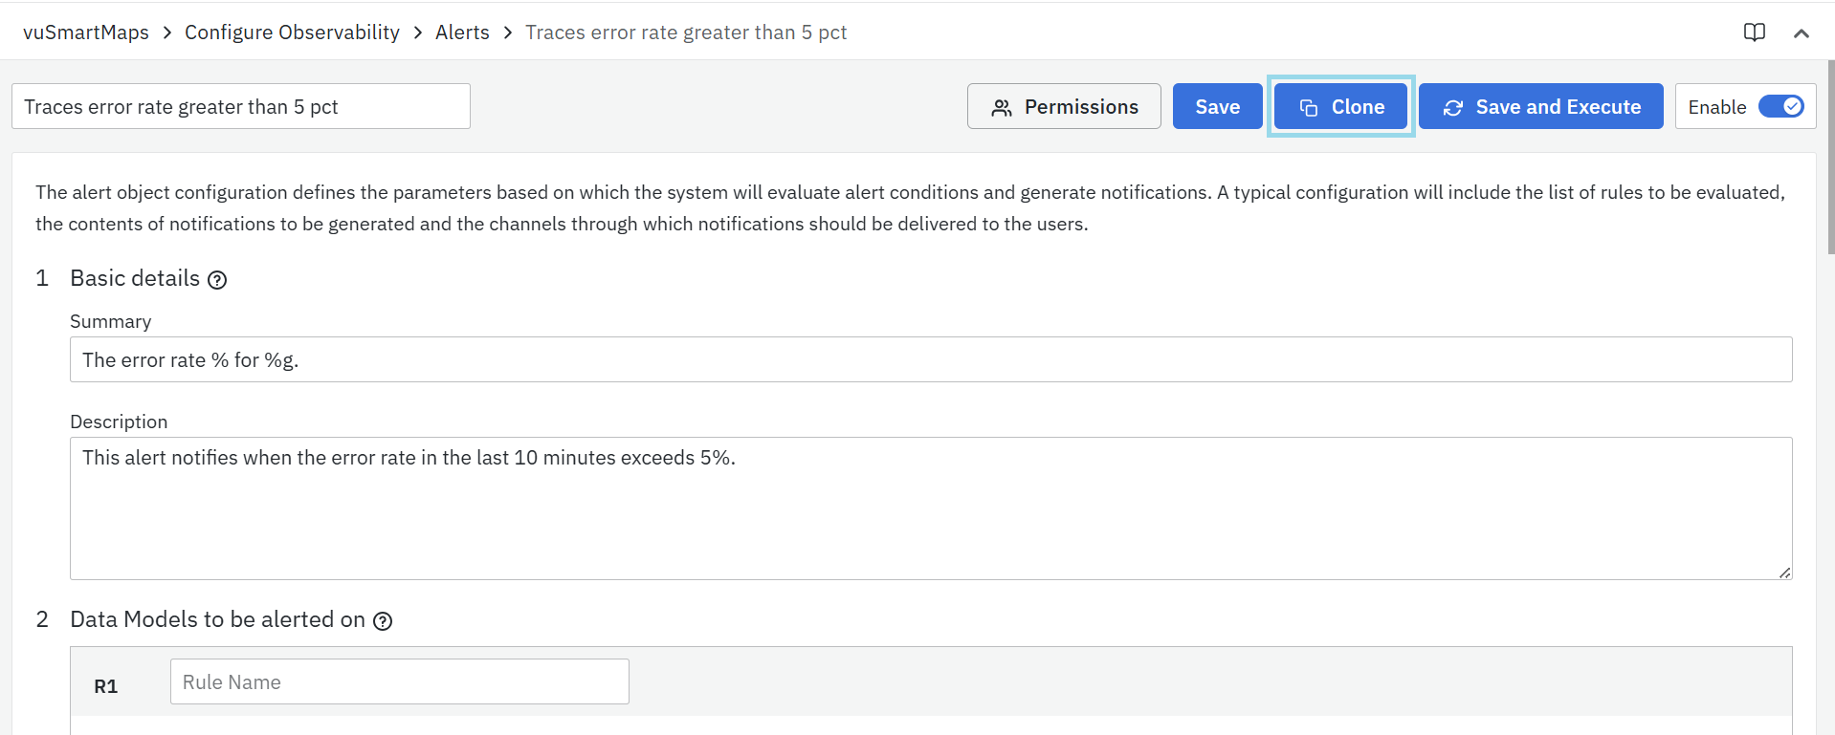Grab the Description textarea resize handle
Image resolution: width=1835 pixels, height=735 pixels.
[x=1784, y=573]
